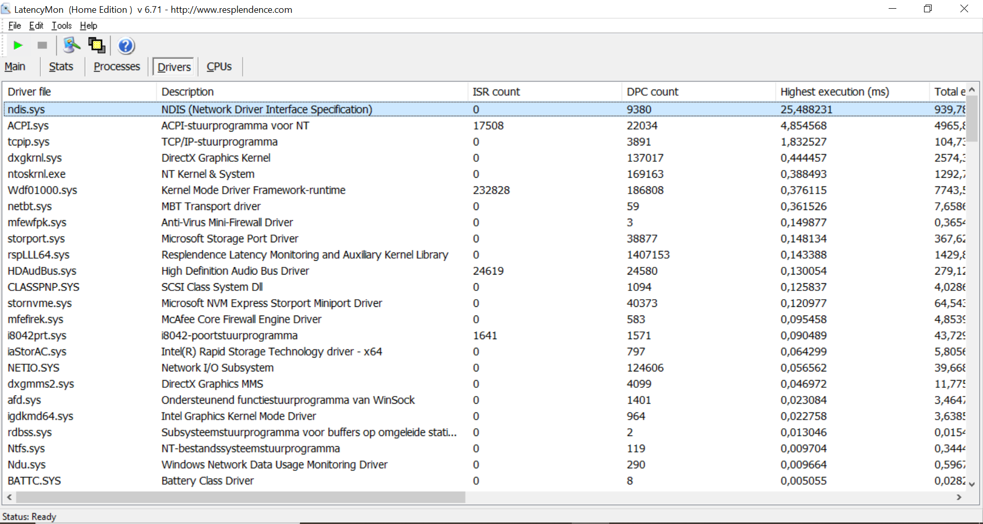Click the Anti-Virus Mini-Firewall Driver description

[227, 222]
